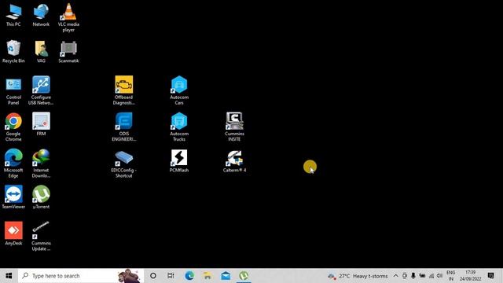Open the weather widget 27°C

pos(358,276)
